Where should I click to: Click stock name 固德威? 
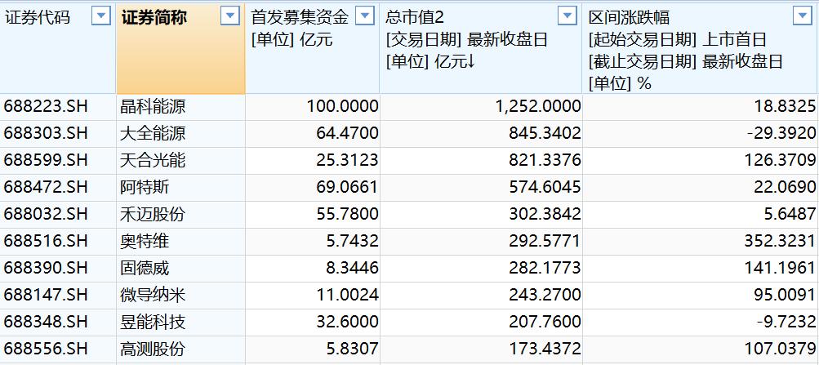145,269
